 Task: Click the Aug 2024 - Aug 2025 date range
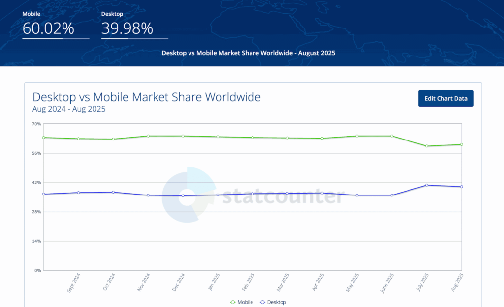[69, 109]
